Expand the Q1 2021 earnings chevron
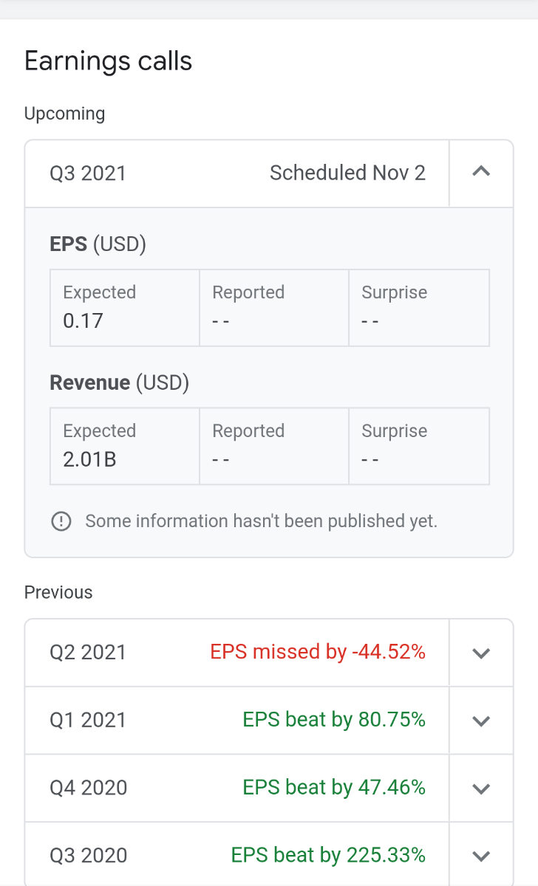 pyautogui.click(x=481, y=721)
